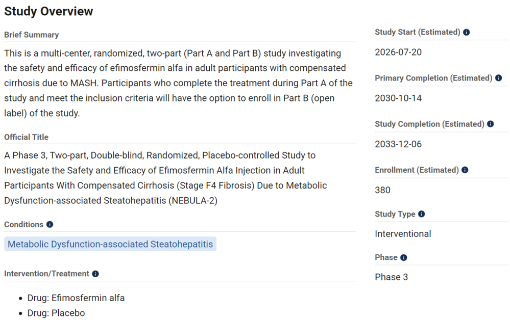Click the Phase info icon

(x=403, y=258)
